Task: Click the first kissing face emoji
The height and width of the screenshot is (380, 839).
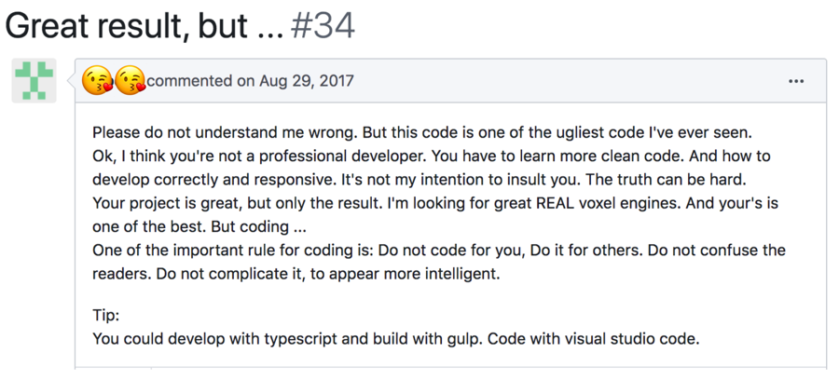Action: [x=97, y=81]
